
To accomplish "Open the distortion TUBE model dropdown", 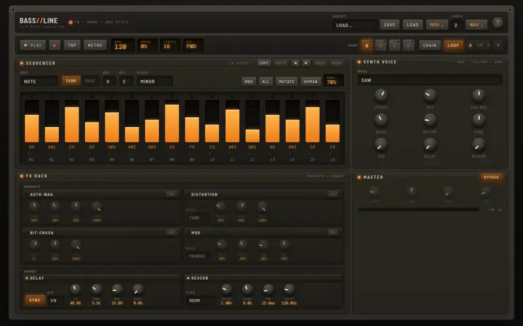I will coord(197,218).
